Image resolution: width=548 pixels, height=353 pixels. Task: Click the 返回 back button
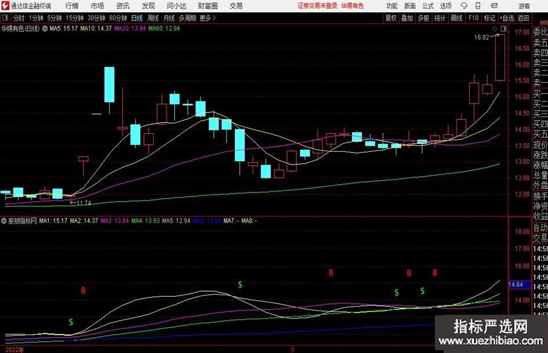(x=523, y=18)
